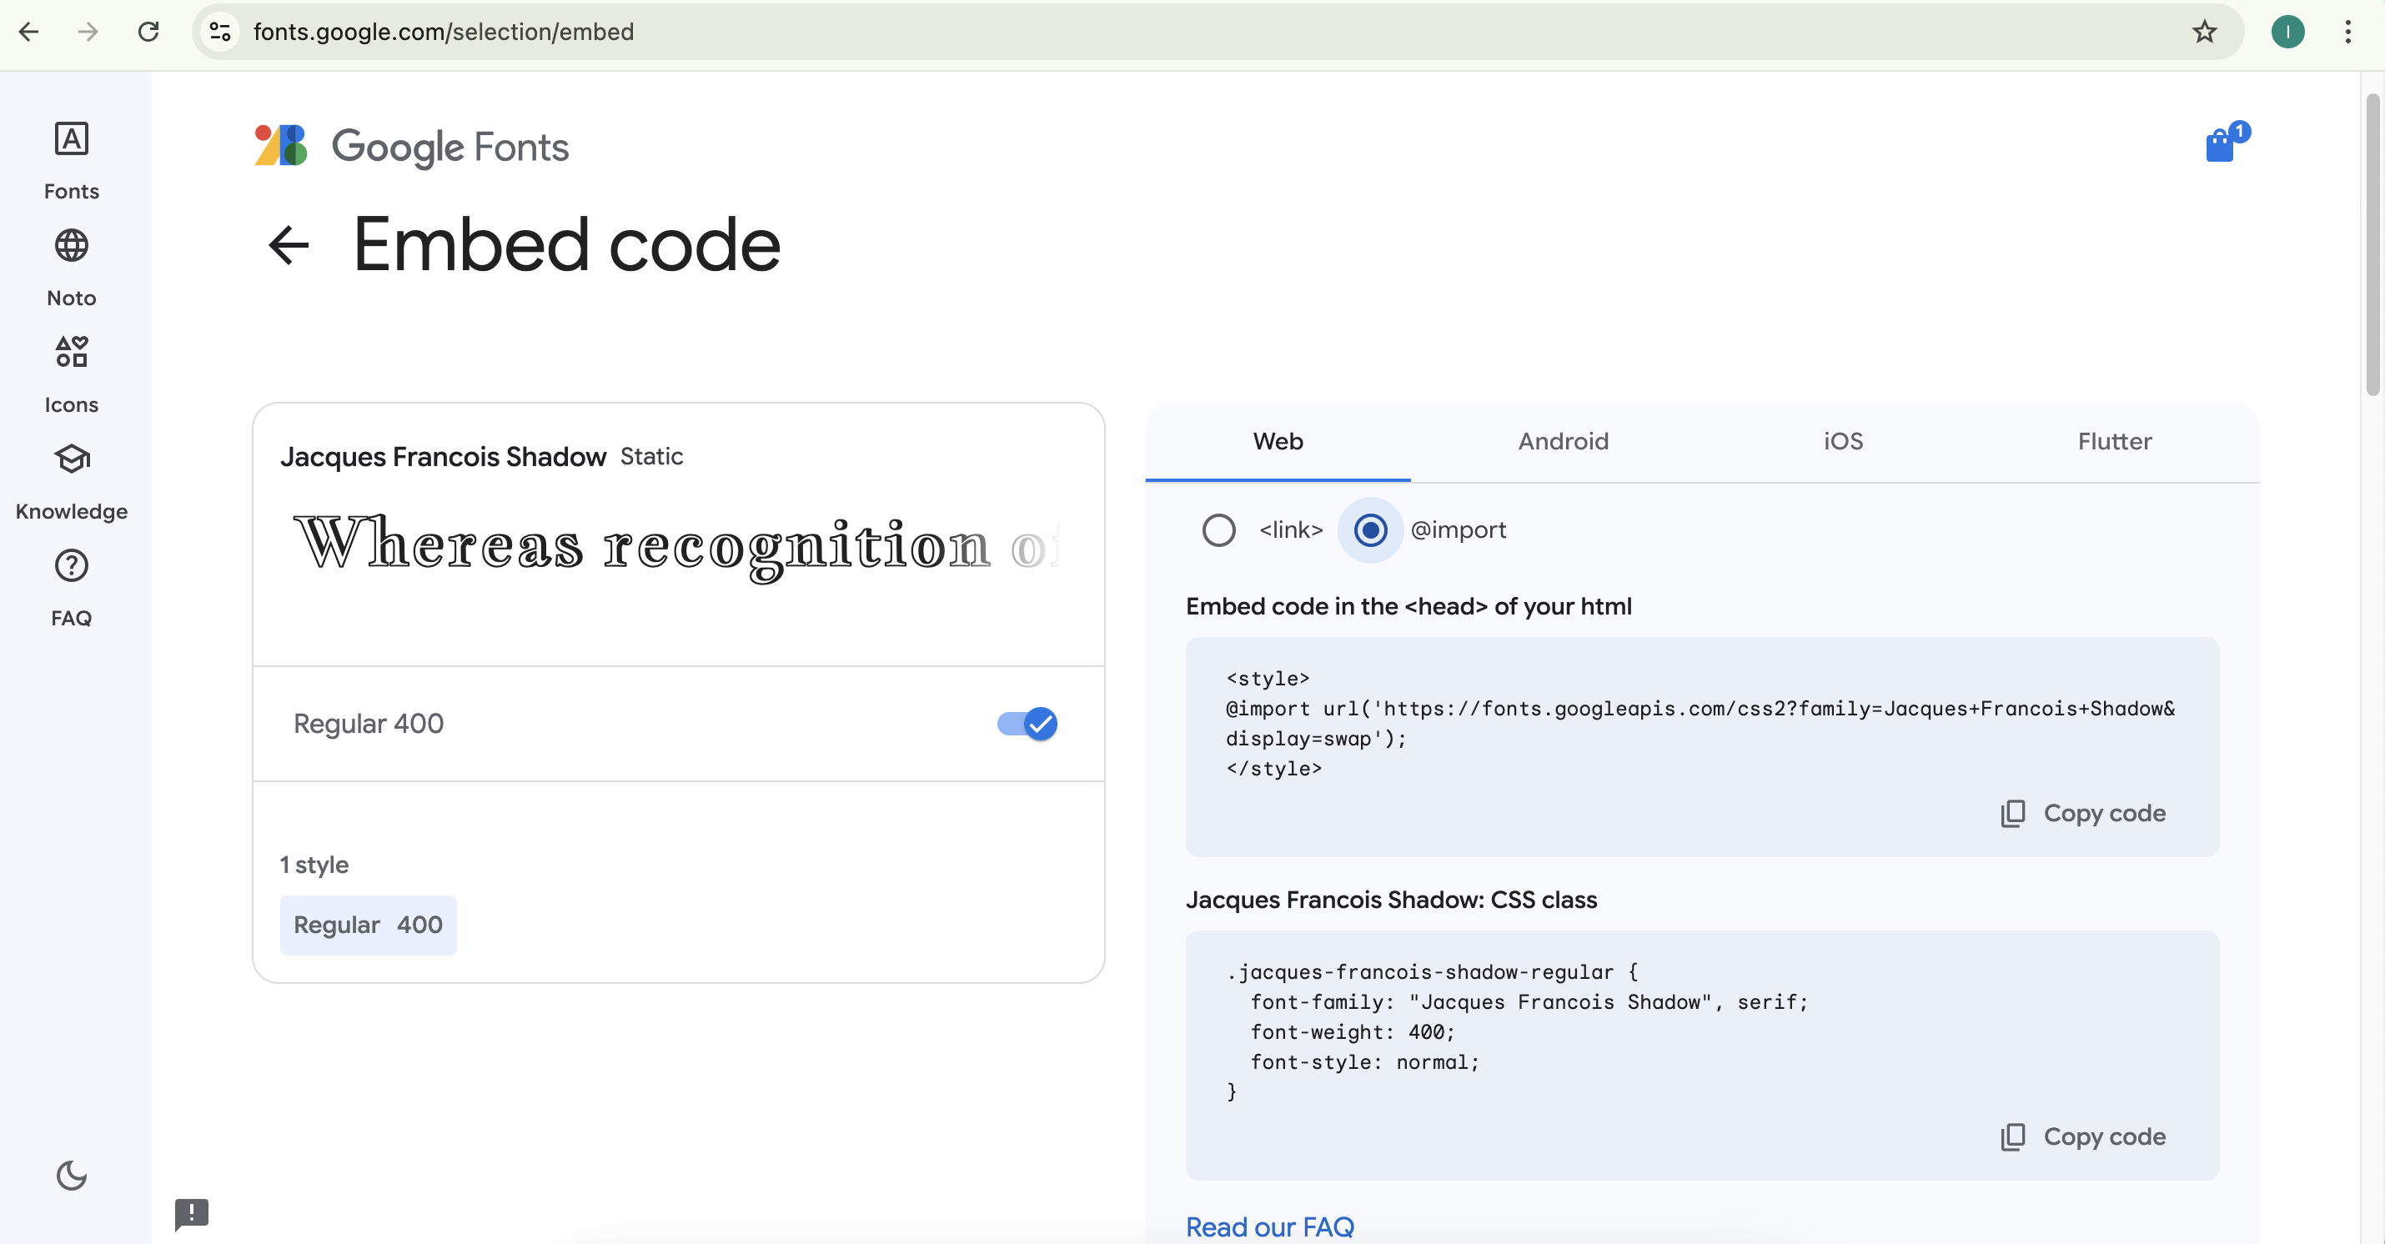Click the browser back button
This screenshot has width=2385, height=1244.
tap(28, 32)
